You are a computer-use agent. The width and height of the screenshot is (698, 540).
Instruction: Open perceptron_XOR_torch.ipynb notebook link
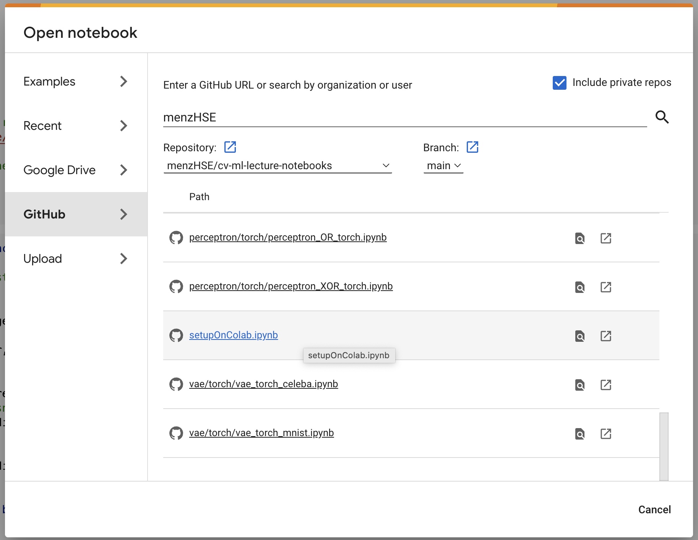pyautogui.click(x=291, y=286)
